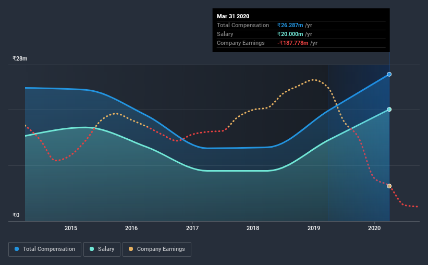
Task: Click the 2015 x-axis label
Action: click(71, 228)
